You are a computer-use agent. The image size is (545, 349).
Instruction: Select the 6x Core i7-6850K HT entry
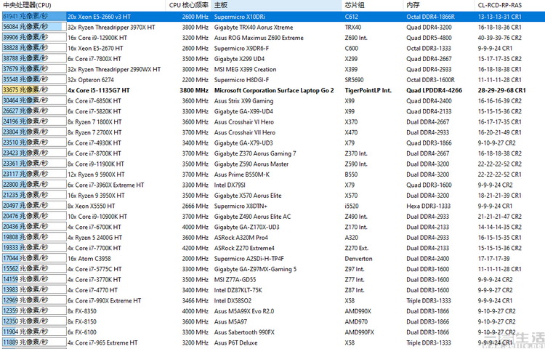tap(94, 101)
